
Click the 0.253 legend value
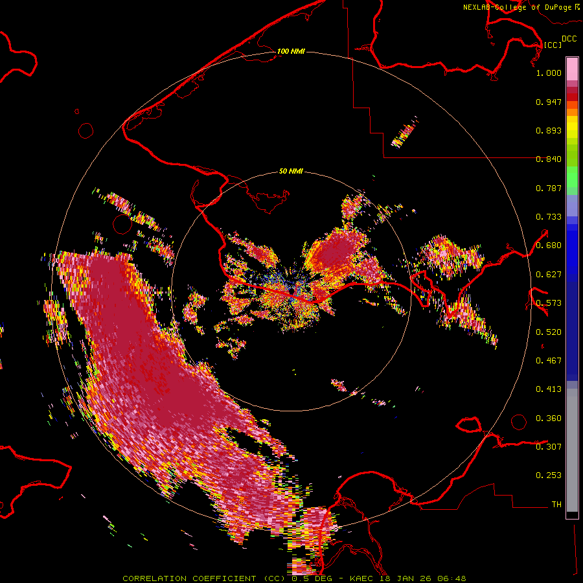549,475
